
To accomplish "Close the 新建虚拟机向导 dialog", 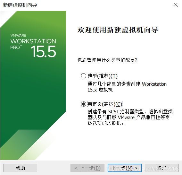I will (x=176, y=5).
